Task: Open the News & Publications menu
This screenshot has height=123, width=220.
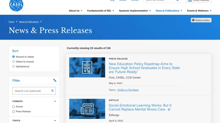Action: [x=167, y=11]
